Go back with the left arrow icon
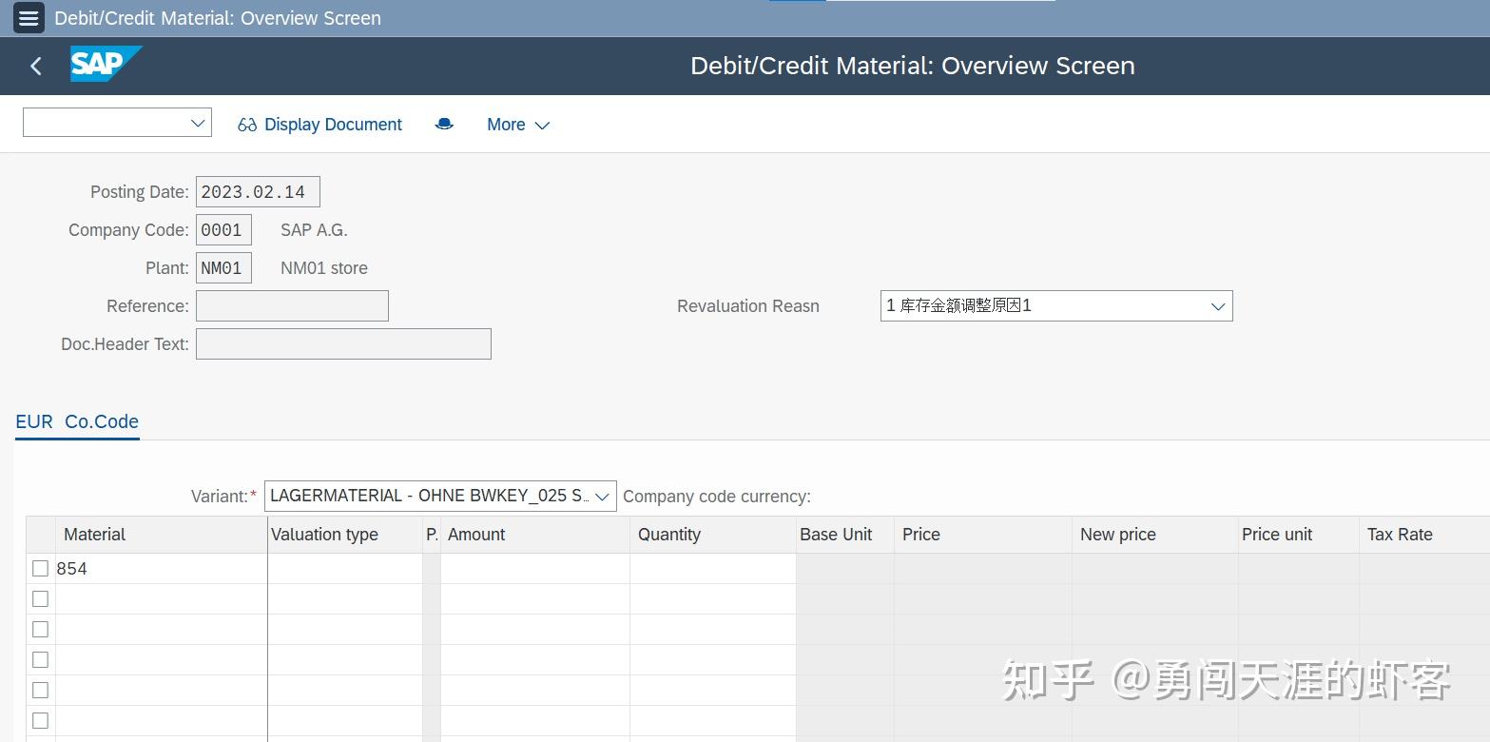Image resolution: width=1490 pixels, height=742 pixels. click(x=36, y=66)
